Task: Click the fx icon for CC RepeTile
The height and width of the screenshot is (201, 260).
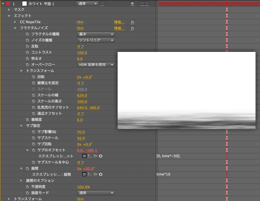Action: point(133,22)
